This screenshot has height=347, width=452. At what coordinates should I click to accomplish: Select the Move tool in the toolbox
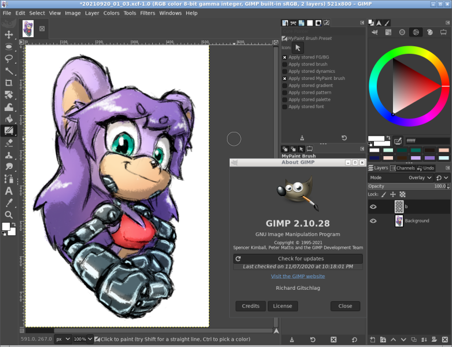(x=9, y=35)
